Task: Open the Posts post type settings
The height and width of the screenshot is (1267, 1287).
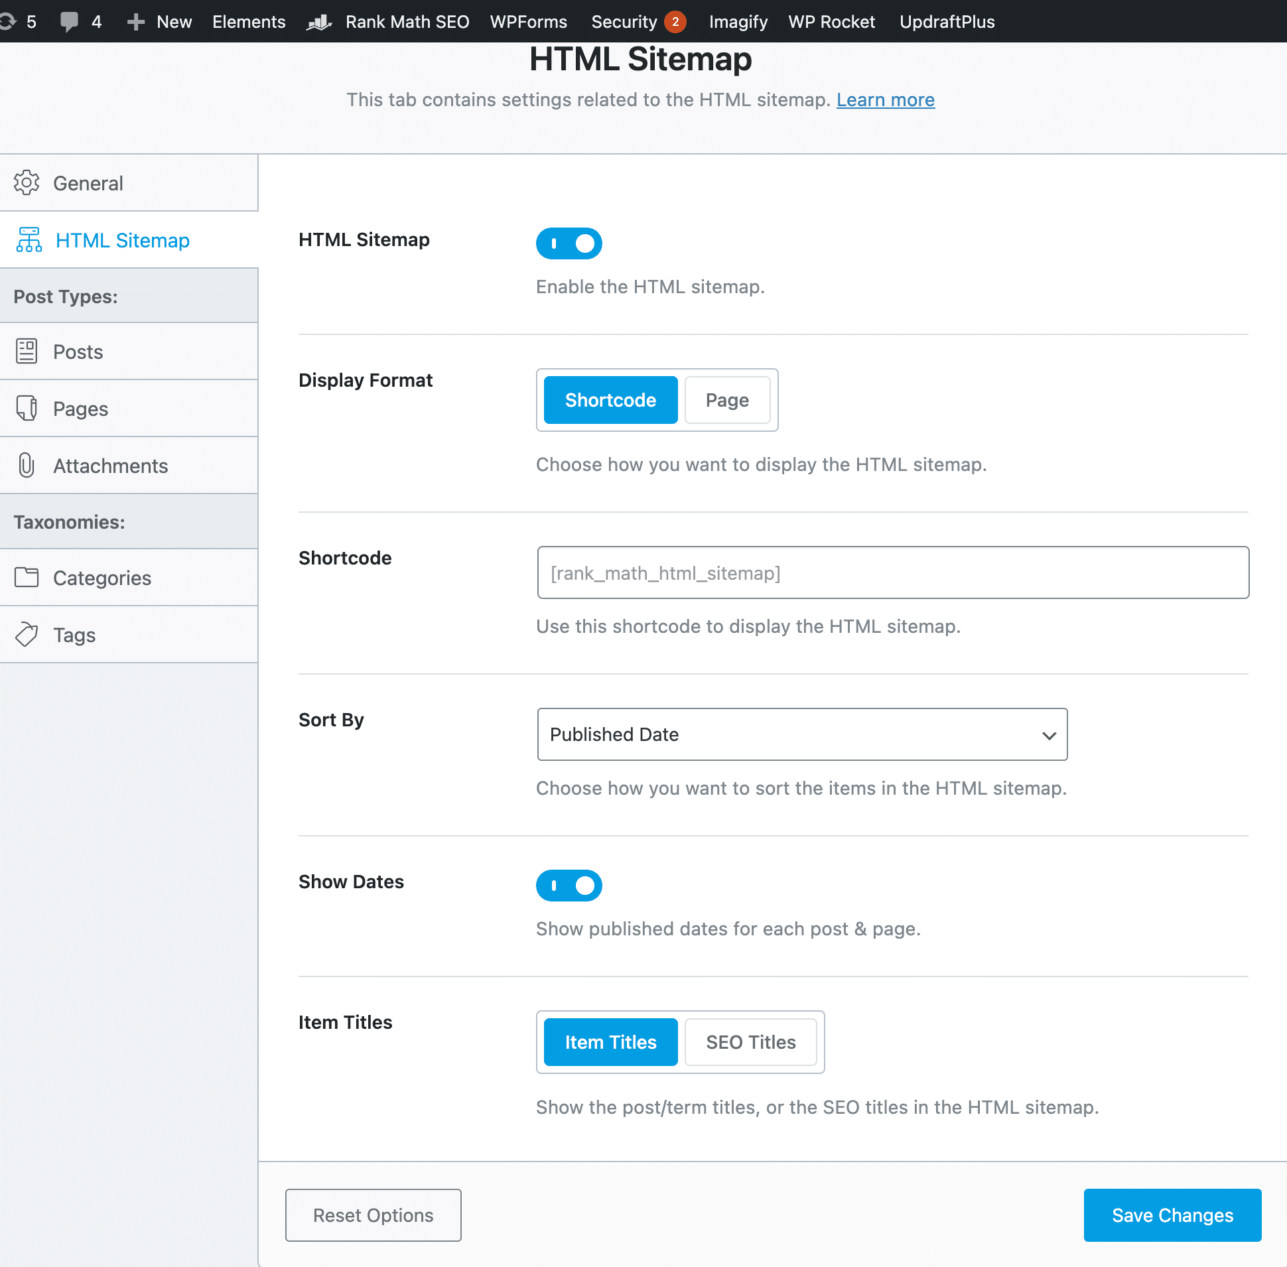Action: 78,352
